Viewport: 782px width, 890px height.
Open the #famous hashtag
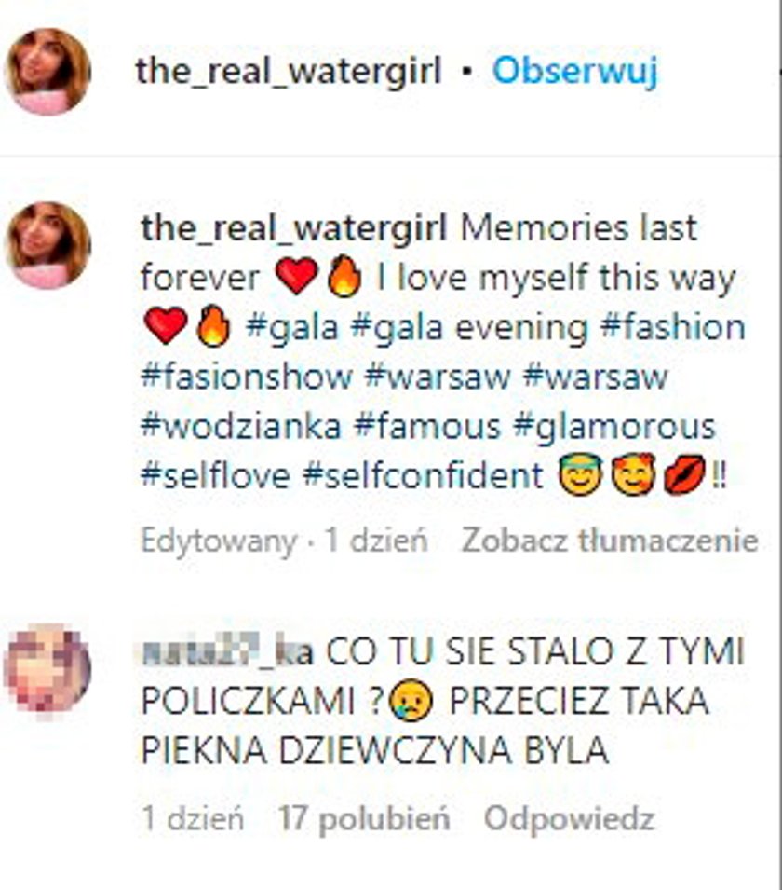click(427, 427)
